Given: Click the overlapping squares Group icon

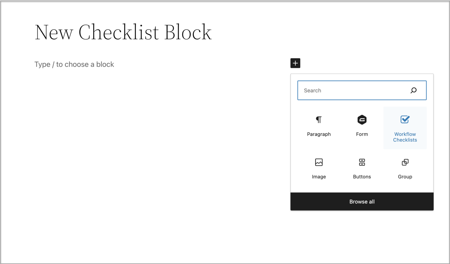Looking at the screenshot, I should [x=405, y=162].
